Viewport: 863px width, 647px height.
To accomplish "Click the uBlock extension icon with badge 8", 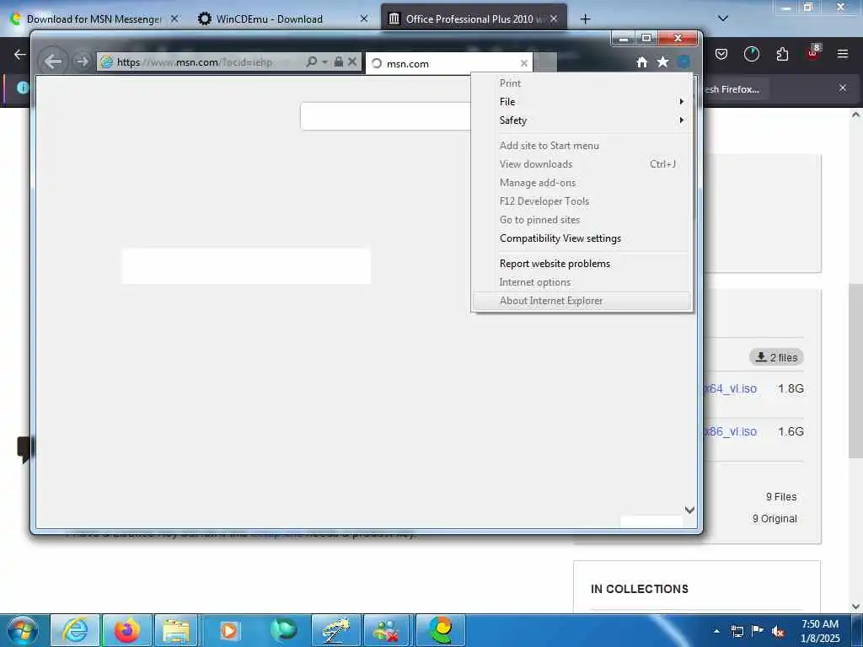I will tap(813, 53).
